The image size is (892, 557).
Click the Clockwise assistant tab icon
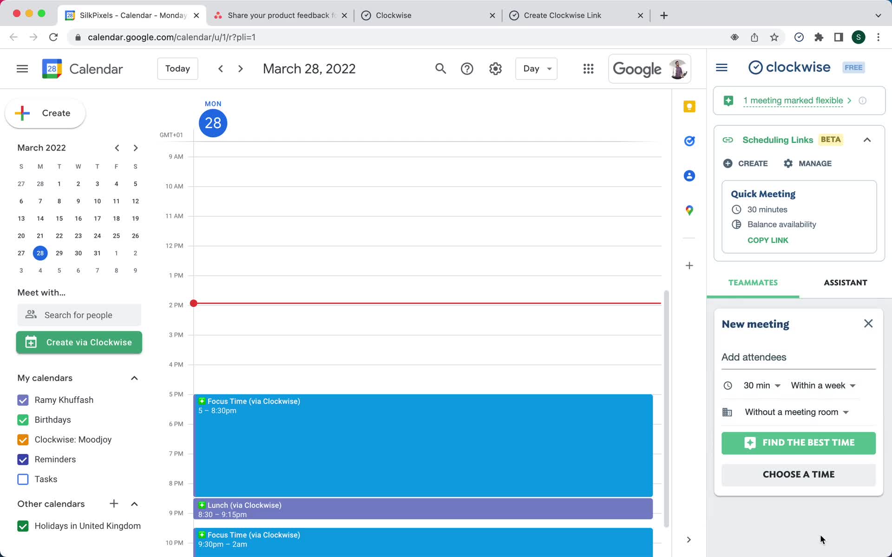pyautogui.click(x=845, y=282)
